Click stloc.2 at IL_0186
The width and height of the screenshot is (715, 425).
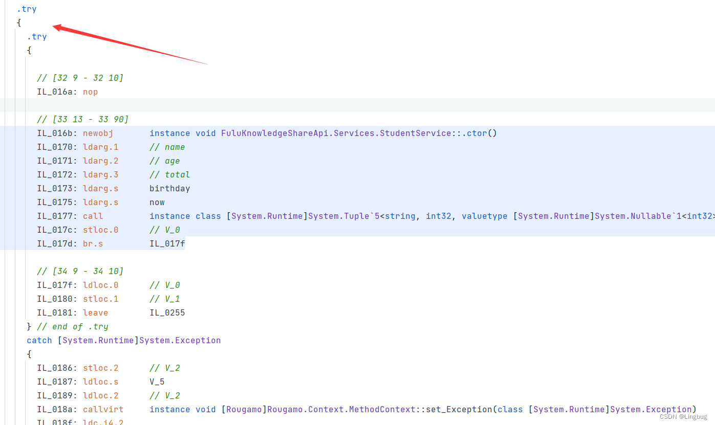101,368
